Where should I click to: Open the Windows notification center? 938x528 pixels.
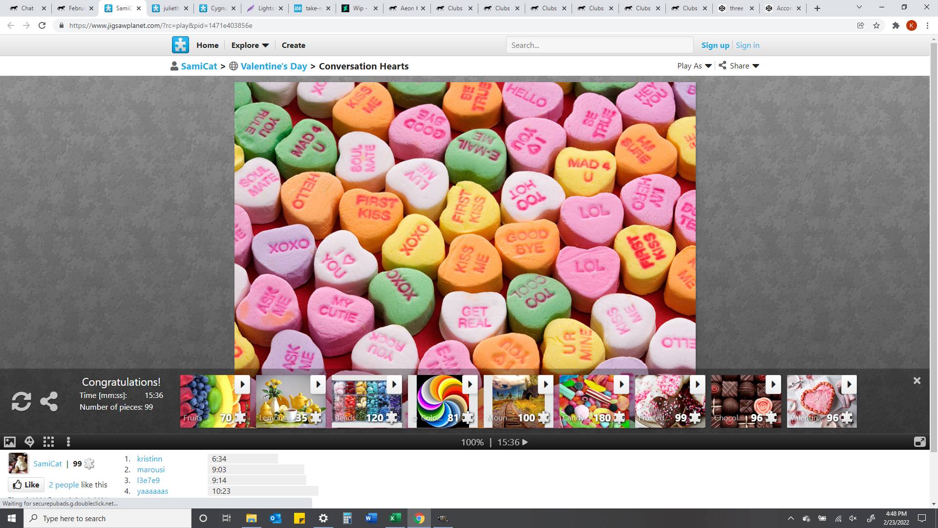click(922, 518)
